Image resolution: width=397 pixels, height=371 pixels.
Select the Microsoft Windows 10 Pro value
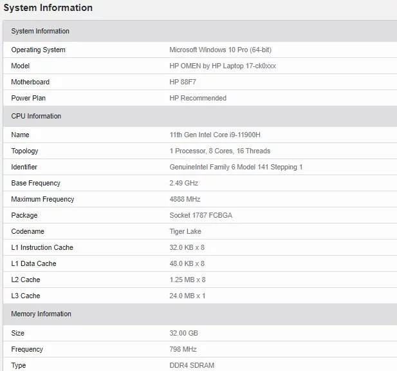coord(225,50)
